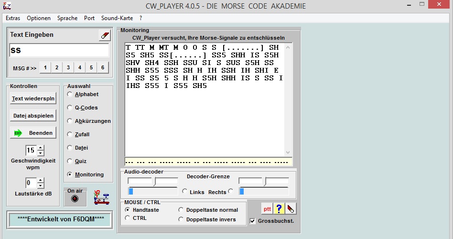Open help with the blue question mark icon
The image size is (453, 239).
pyautogui.click(x=280, y=209)
